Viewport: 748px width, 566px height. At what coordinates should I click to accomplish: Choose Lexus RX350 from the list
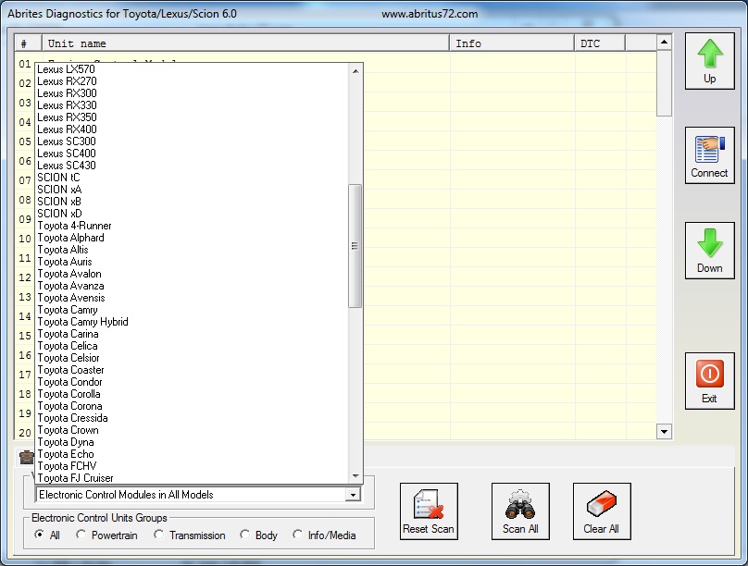coord(193,117)
